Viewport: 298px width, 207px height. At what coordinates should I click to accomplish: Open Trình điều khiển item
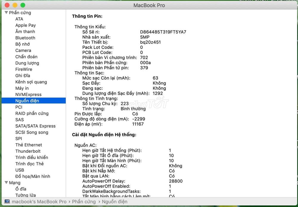[x=32, y=157]
